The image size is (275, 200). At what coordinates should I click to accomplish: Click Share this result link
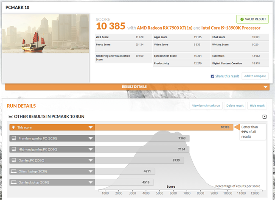pos(227,76)
